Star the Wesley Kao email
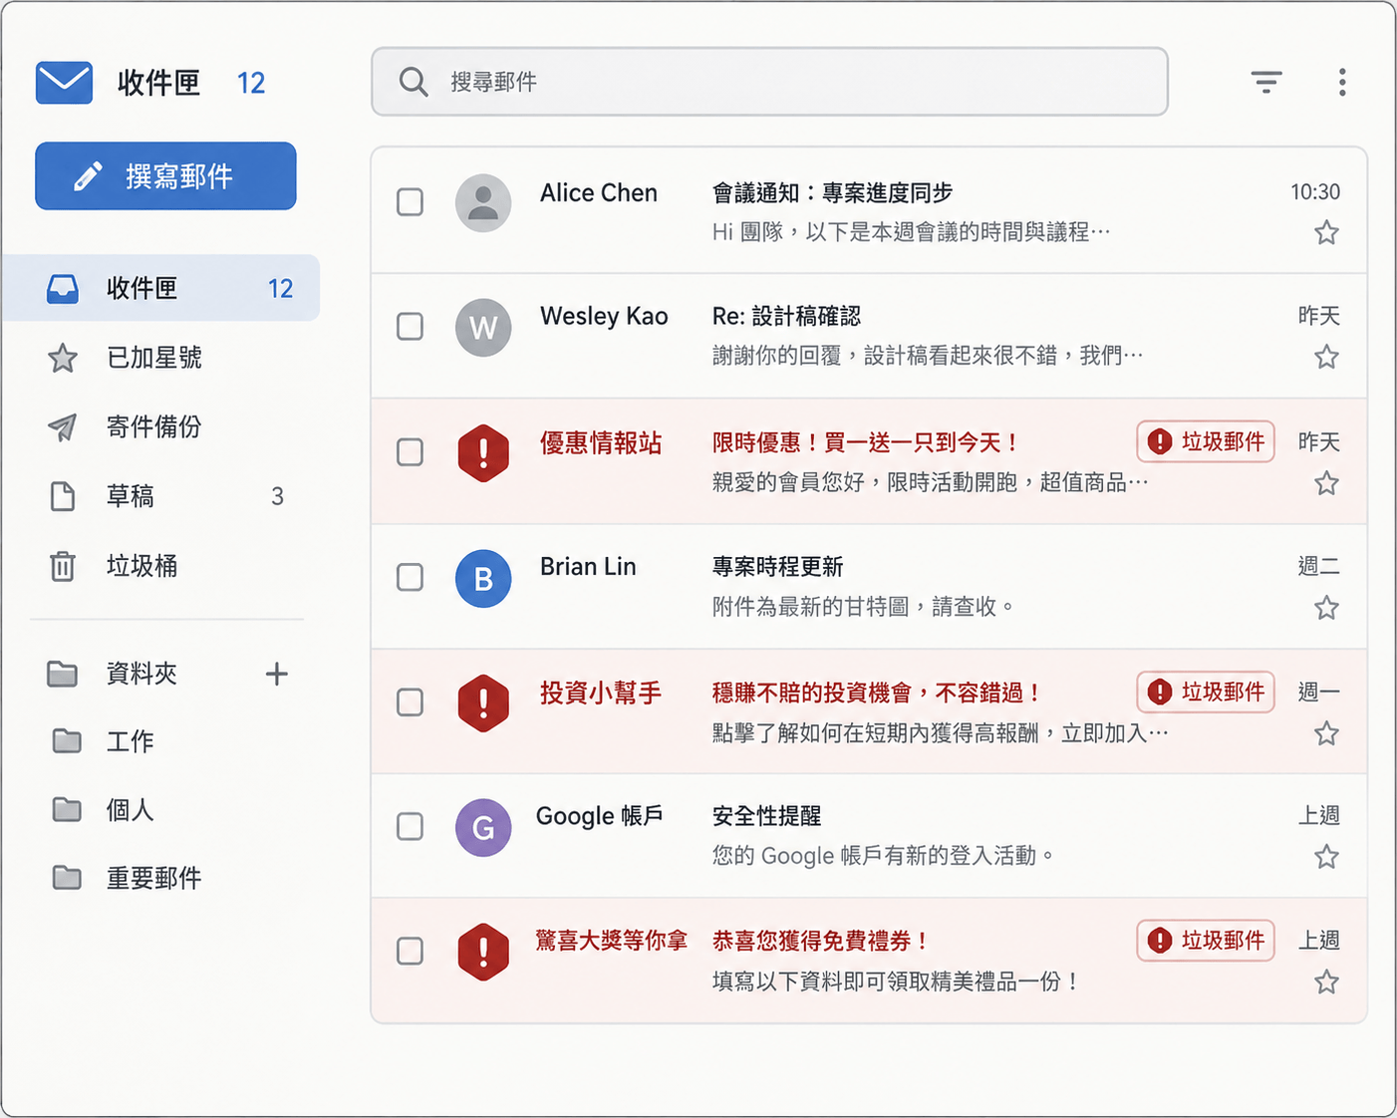The width and height of the screenshot is (1397, 1118). pos(1326,357)
